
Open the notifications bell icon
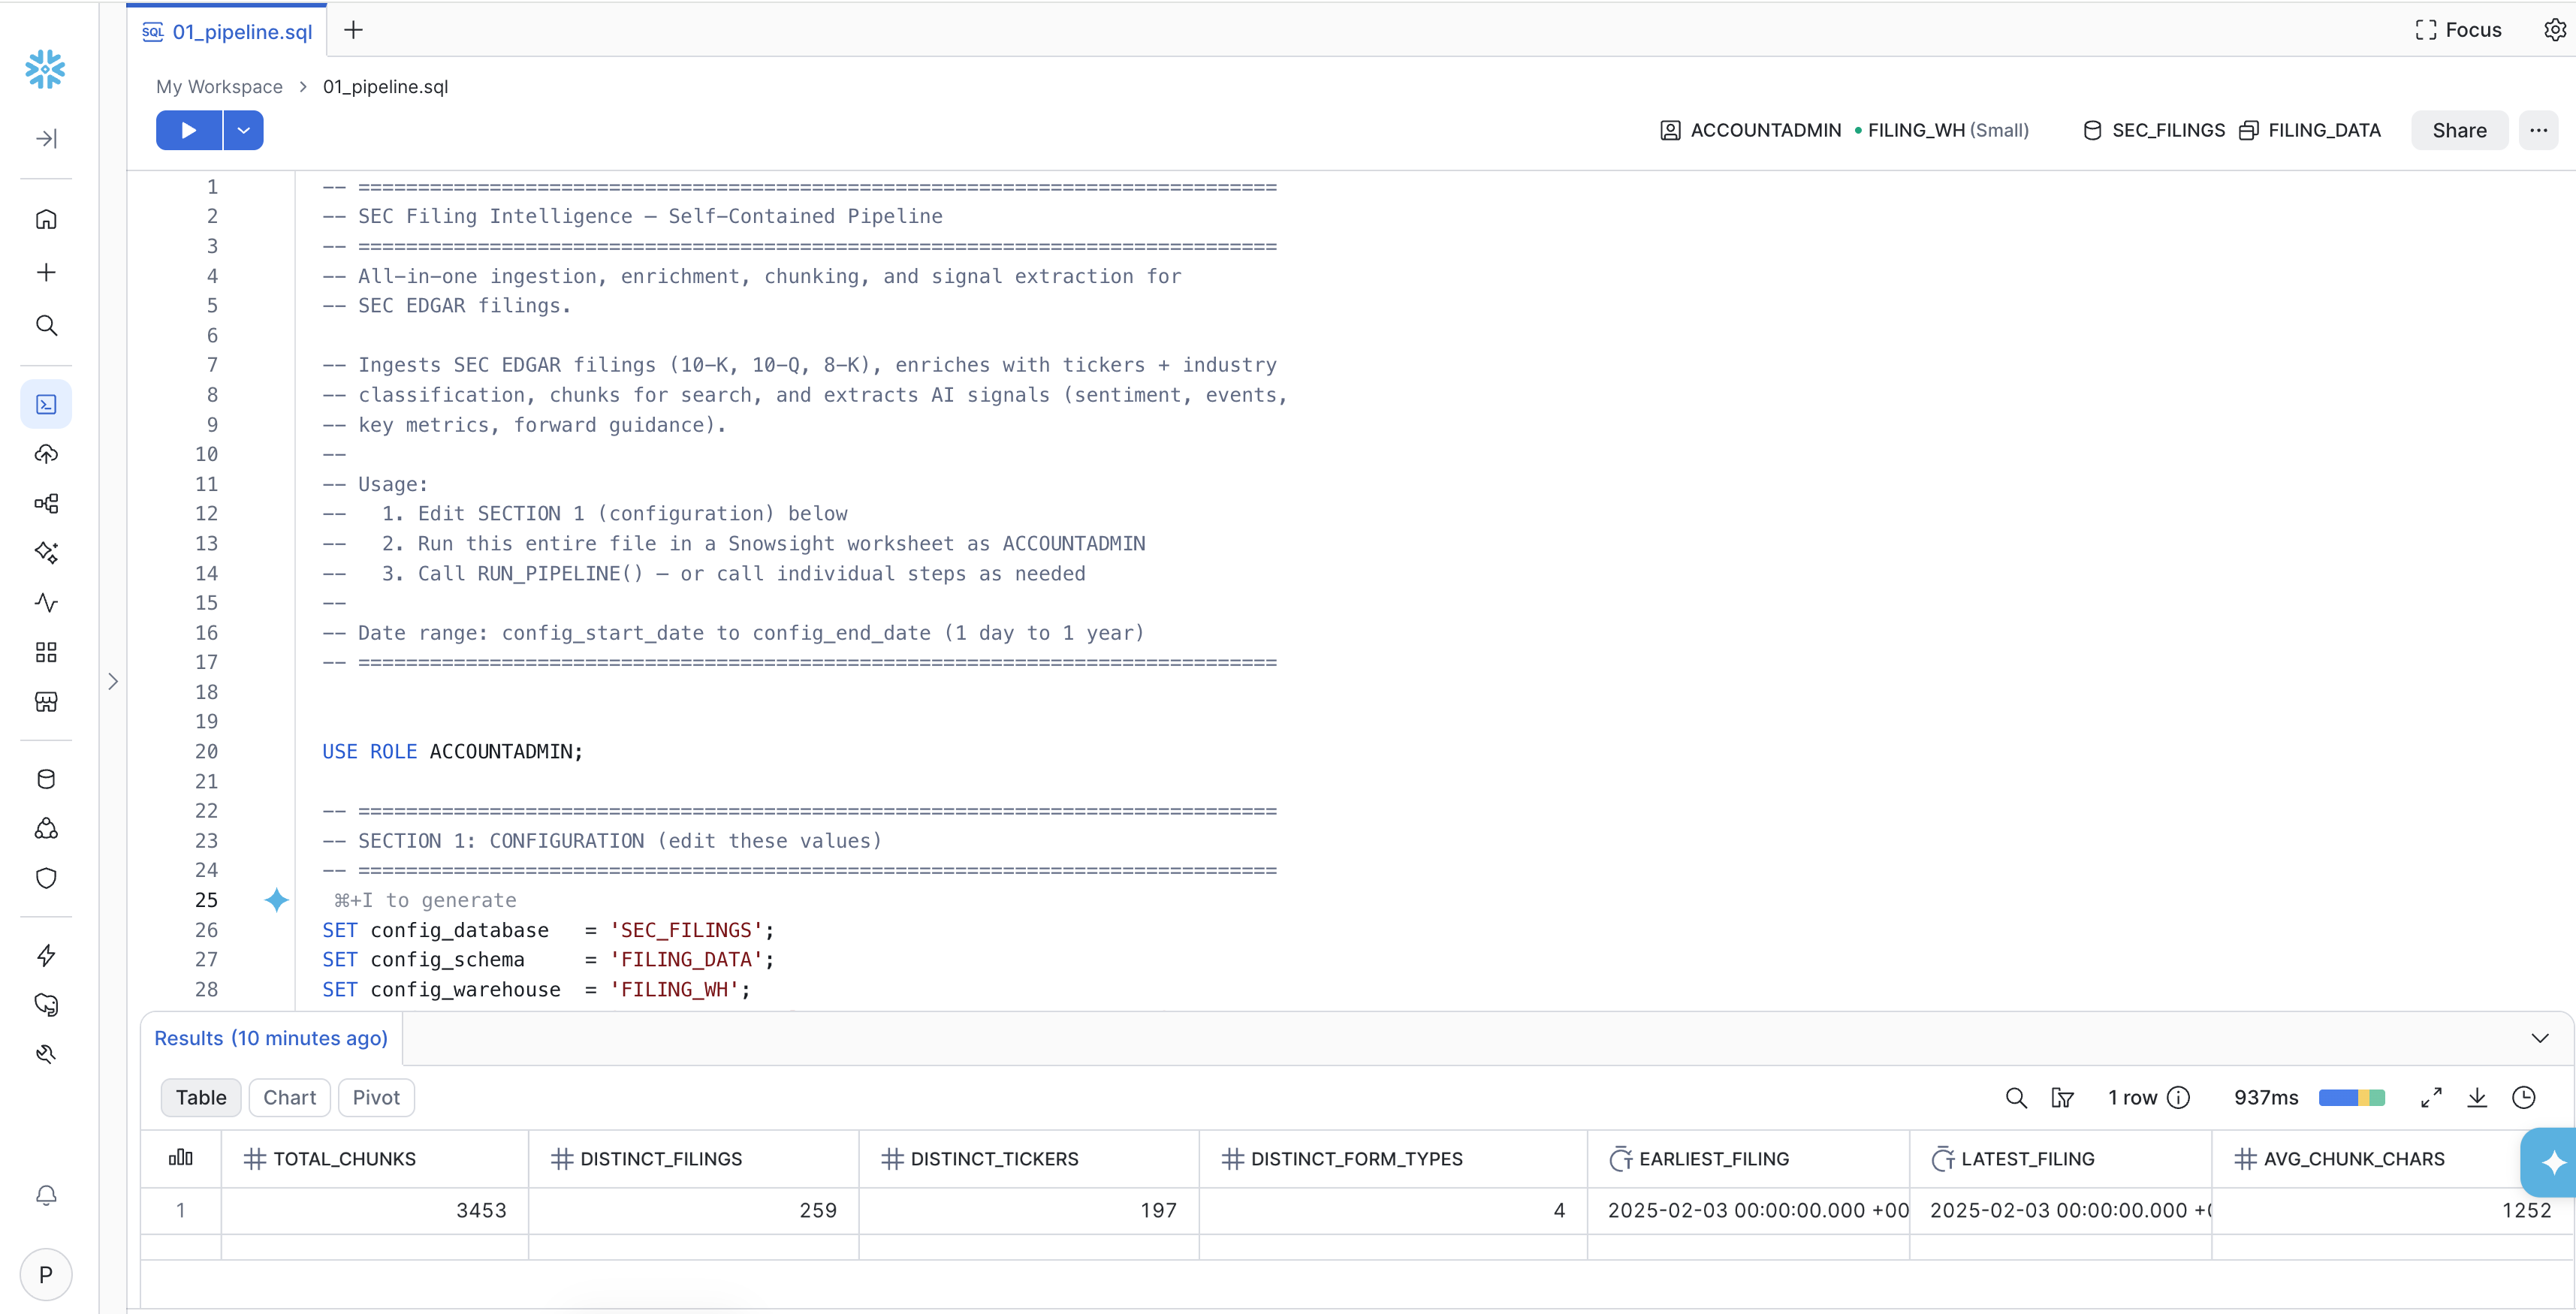pos(46,1196)
